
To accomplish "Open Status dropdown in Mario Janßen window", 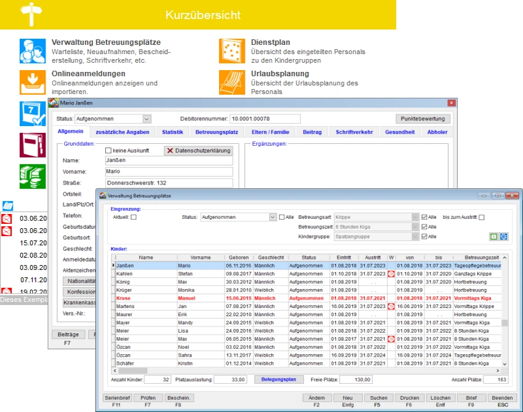I will click(x=146, y=119).
